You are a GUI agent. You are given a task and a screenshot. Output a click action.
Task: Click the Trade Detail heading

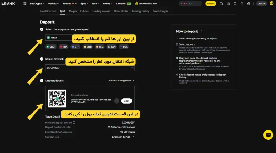click(52, 117)
